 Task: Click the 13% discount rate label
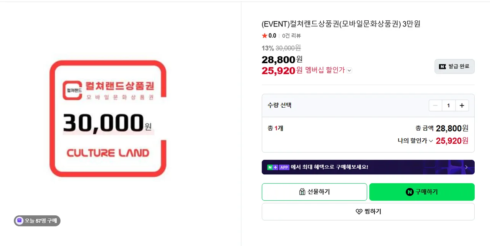pyautogui.click(x=268, y=48)
